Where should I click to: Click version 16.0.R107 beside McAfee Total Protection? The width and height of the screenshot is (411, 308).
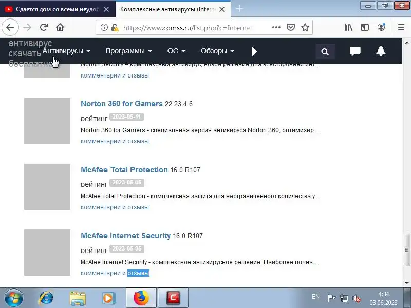(x=185, y=170)
